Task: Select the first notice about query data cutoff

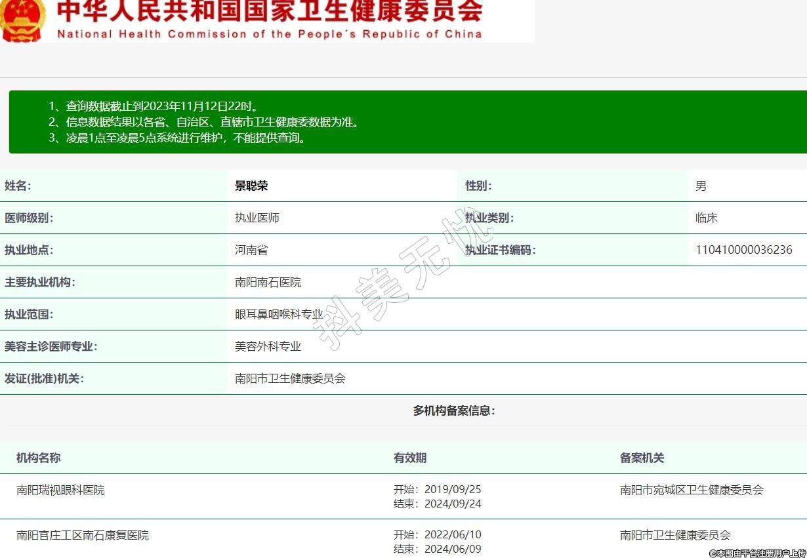Action: (x=153, y=106)
